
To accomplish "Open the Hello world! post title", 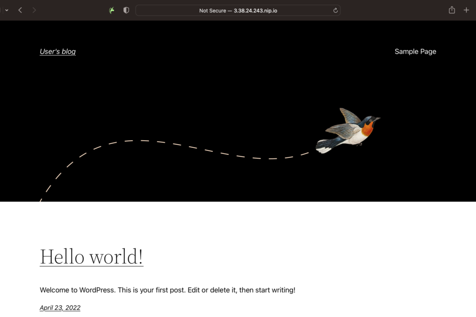I will tap(92, 257).
